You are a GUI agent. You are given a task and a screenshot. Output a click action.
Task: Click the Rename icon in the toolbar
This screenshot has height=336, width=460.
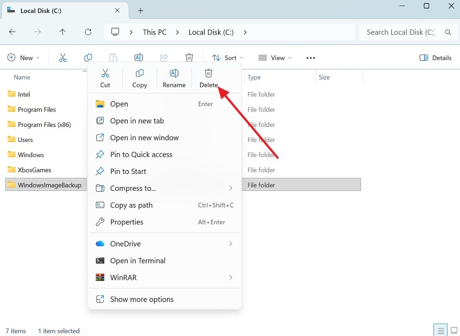pyautogui.click(x=139, y=57)
